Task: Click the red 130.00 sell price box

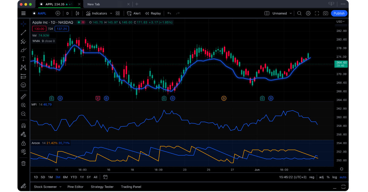Action: click(39, 29)
